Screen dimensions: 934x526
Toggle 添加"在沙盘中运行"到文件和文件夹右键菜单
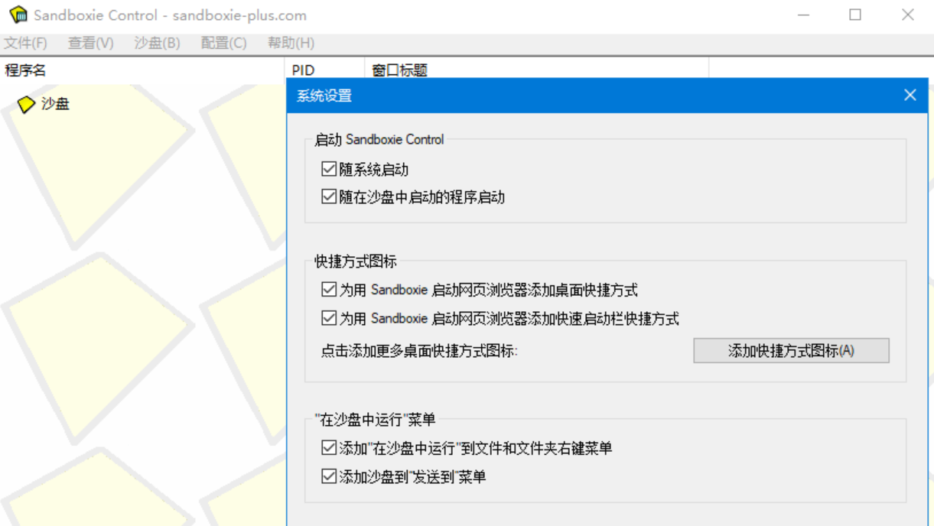329,448
